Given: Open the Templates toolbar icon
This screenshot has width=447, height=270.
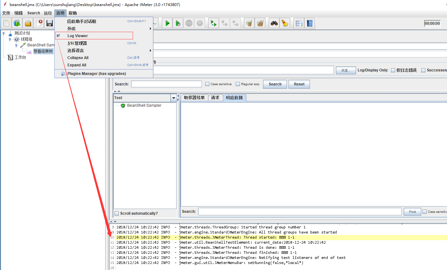Looking at the screenshot, I should click(17, 23).
